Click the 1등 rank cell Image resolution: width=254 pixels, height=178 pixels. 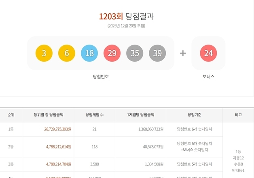pos(11,129)
